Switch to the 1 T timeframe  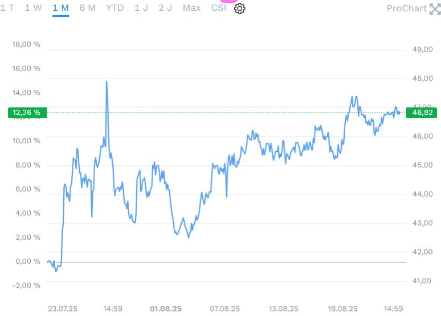[7, 8]
